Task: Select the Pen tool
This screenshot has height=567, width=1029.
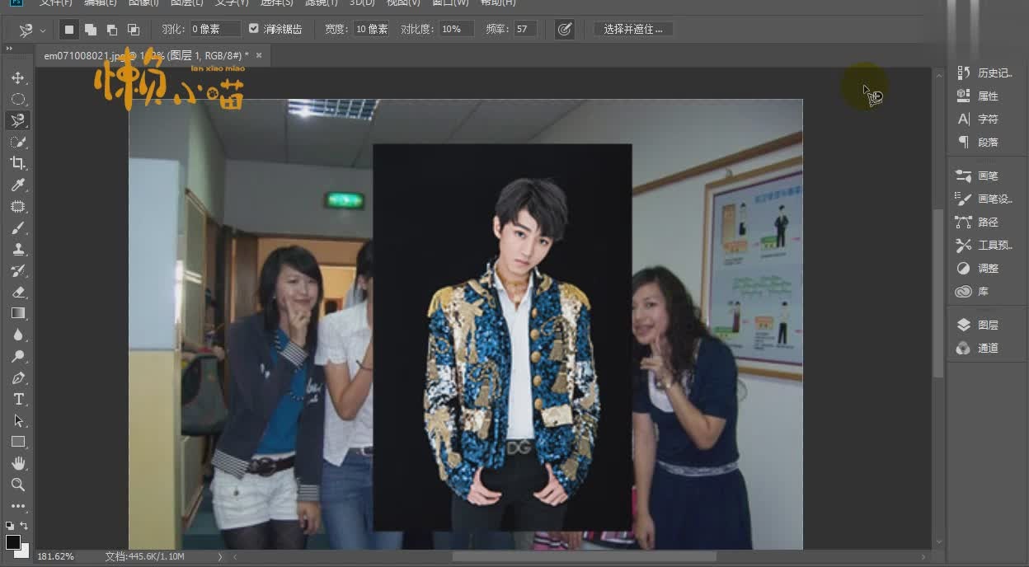Action: [x=17, y=377]
